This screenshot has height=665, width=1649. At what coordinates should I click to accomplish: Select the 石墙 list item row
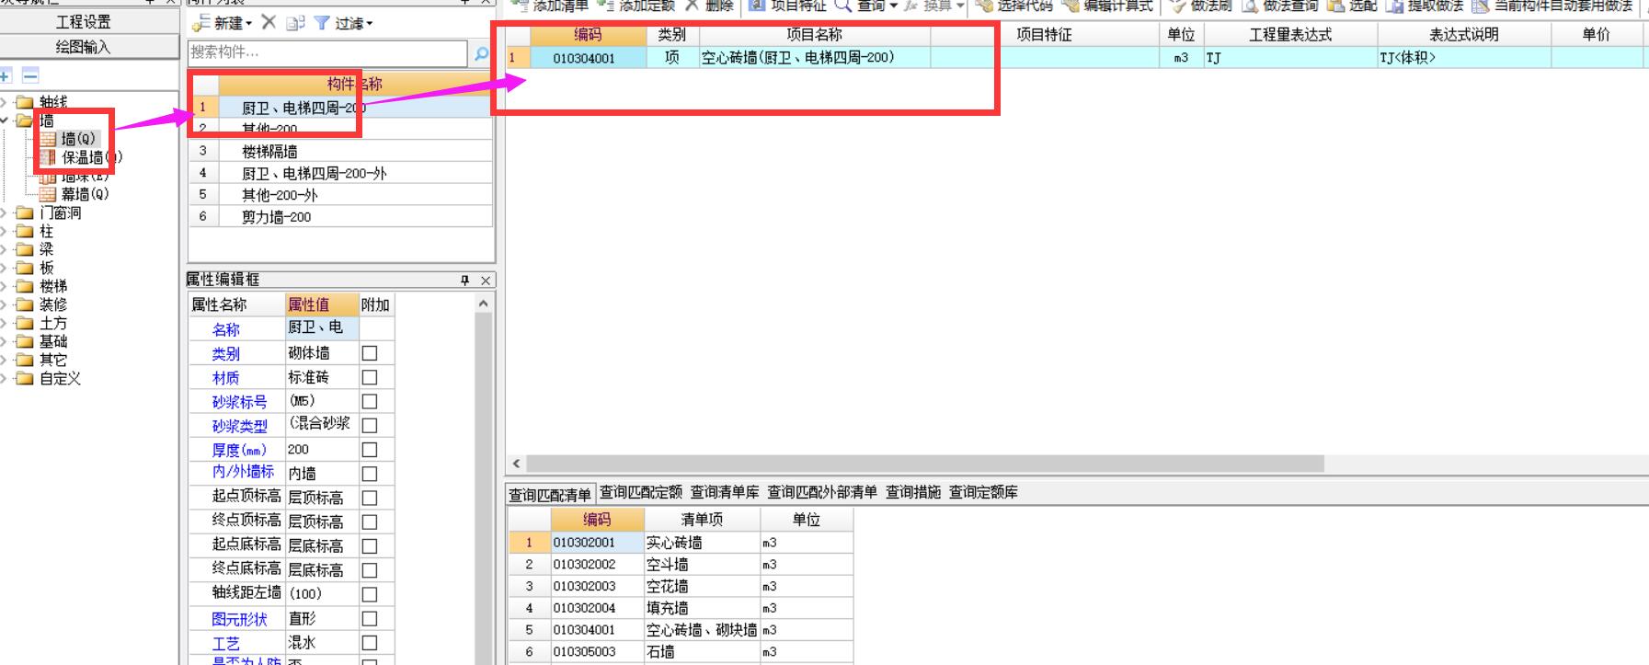point(681,651)
